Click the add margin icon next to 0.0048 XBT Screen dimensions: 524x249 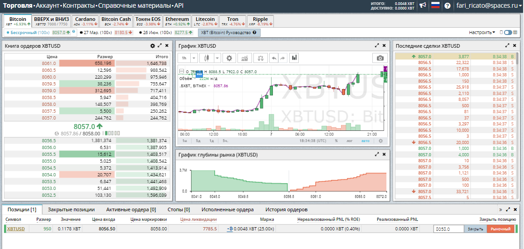230,229
